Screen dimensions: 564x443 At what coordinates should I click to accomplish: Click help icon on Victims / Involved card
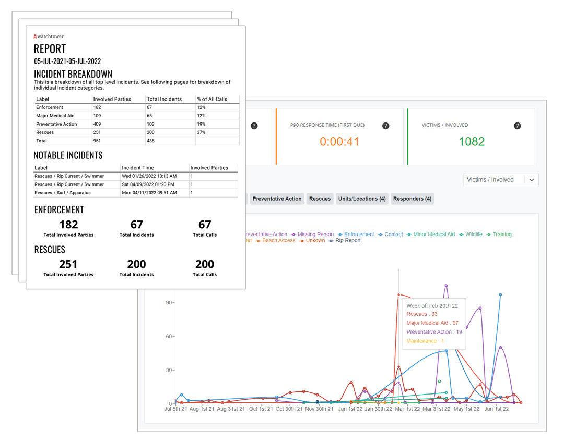[x=517, y=126]
